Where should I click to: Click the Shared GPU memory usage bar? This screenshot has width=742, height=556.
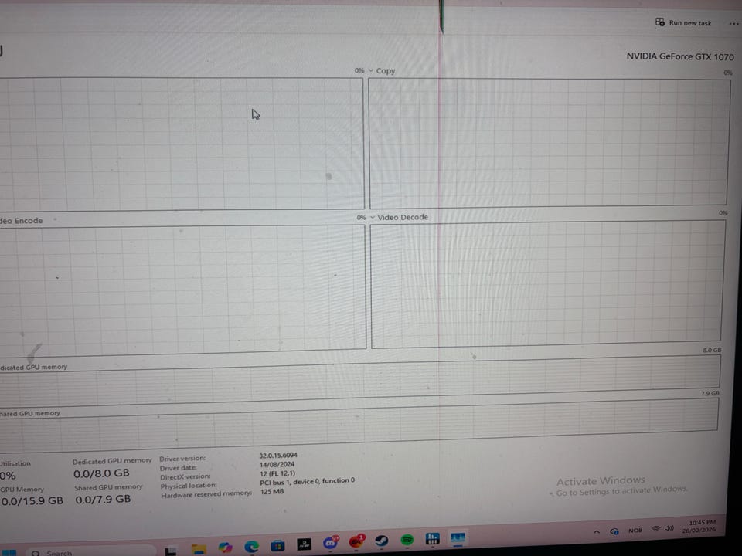coord(359,424)
